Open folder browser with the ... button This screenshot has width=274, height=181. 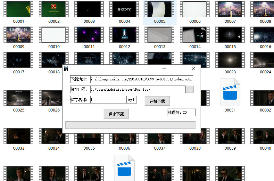coord(190,89)
